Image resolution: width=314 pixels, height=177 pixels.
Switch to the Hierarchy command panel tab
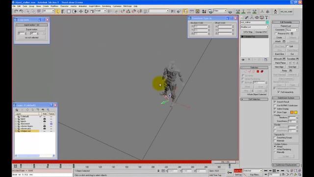[x=252, y=18]
